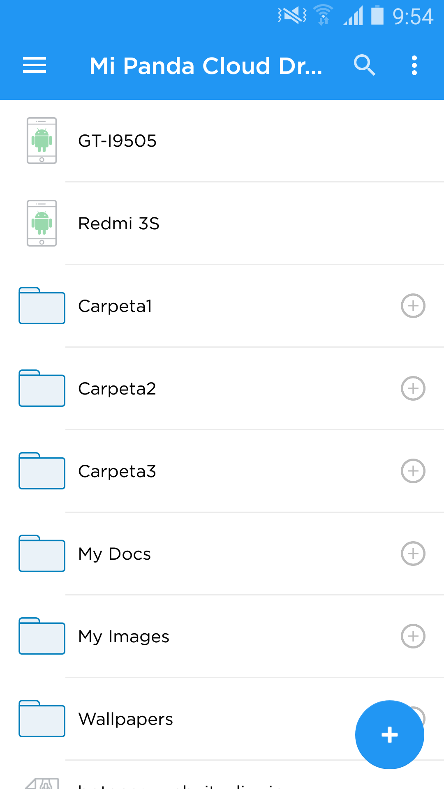Screen dimensions: 444x789
Task: Open the My Docs folder
Action: pyautogui.click(x=222, y=554)
